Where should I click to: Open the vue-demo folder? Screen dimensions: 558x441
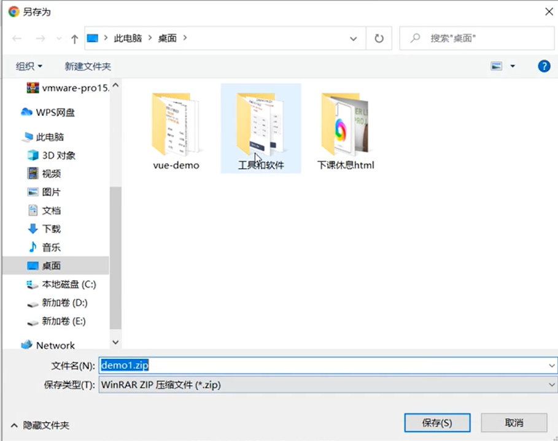click(176, 130)
